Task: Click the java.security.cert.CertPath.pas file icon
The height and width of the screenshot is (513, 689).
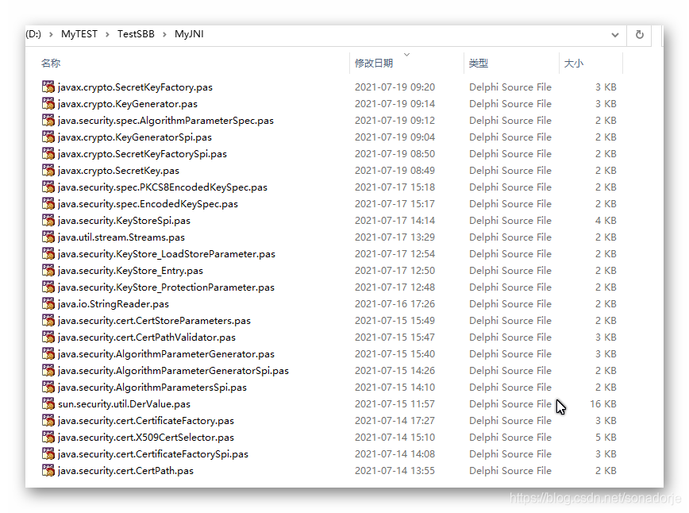Action: coord(48,470)
